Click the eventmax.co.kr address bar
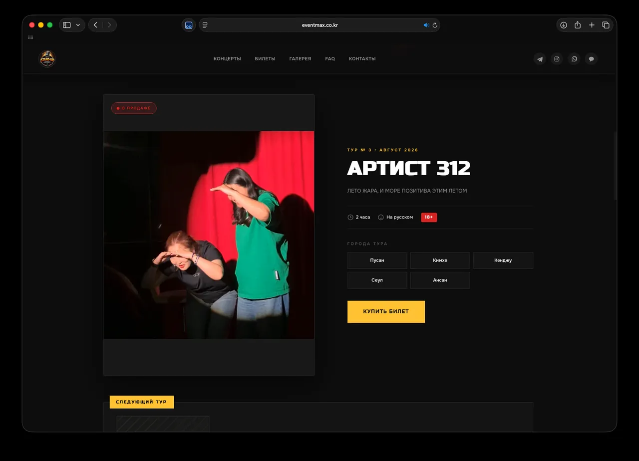 pyautogui.click(x=319, y=25)
